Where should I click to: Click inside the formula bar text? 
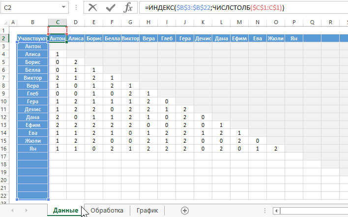236,8
